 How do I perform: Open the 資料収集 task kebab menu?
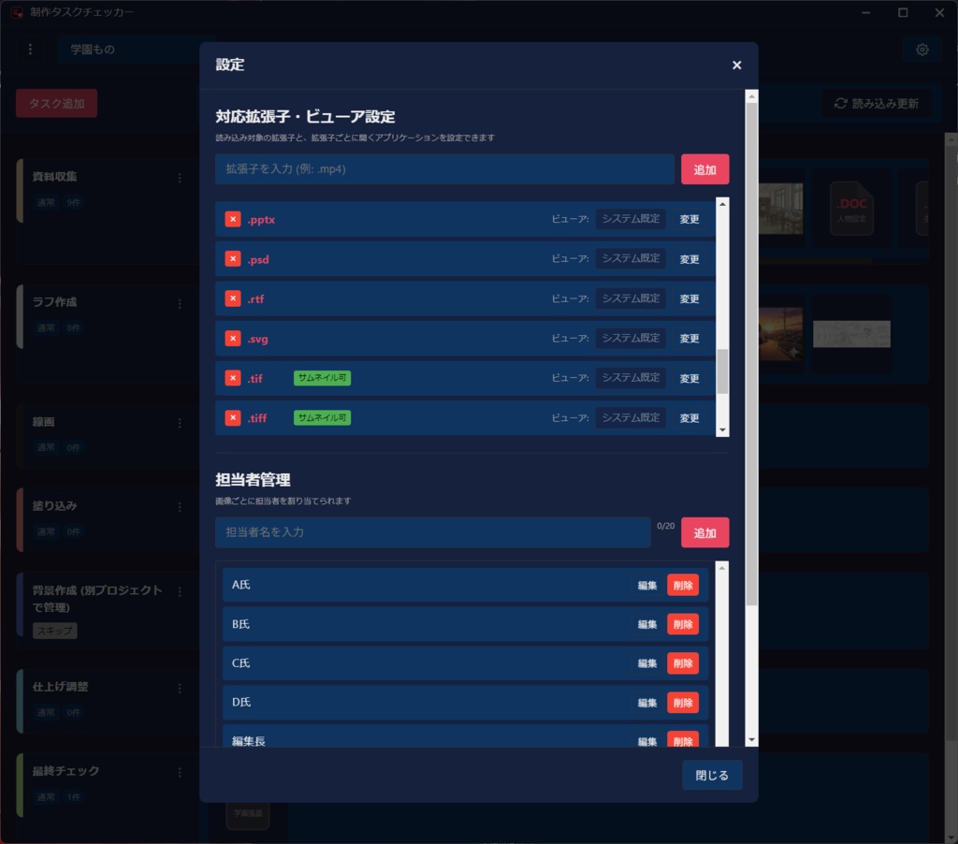tap(180, 176)
